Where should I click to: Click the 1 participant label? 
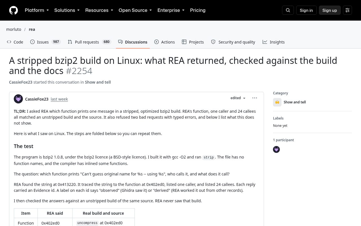pyautogui.click(x=283, y=140)
